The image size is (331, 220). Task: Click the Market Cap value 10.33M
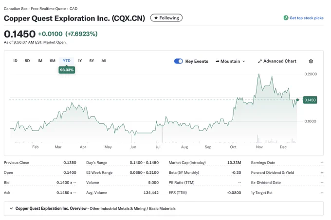[234, 163]
